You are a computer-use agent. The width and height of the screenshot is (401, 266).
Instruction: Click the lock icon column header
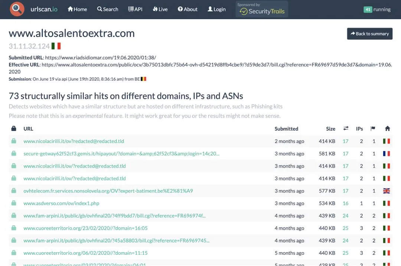(x=14, y=129)
